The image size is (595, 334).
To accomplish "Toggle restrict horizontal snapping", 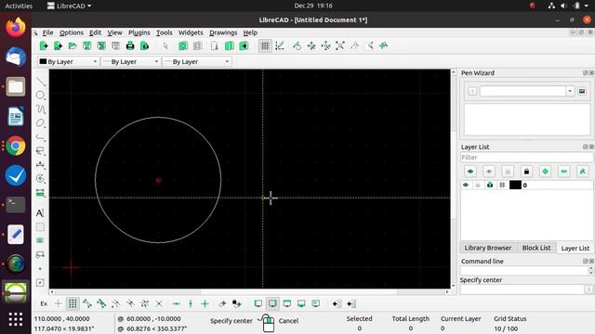I will 176,303.
